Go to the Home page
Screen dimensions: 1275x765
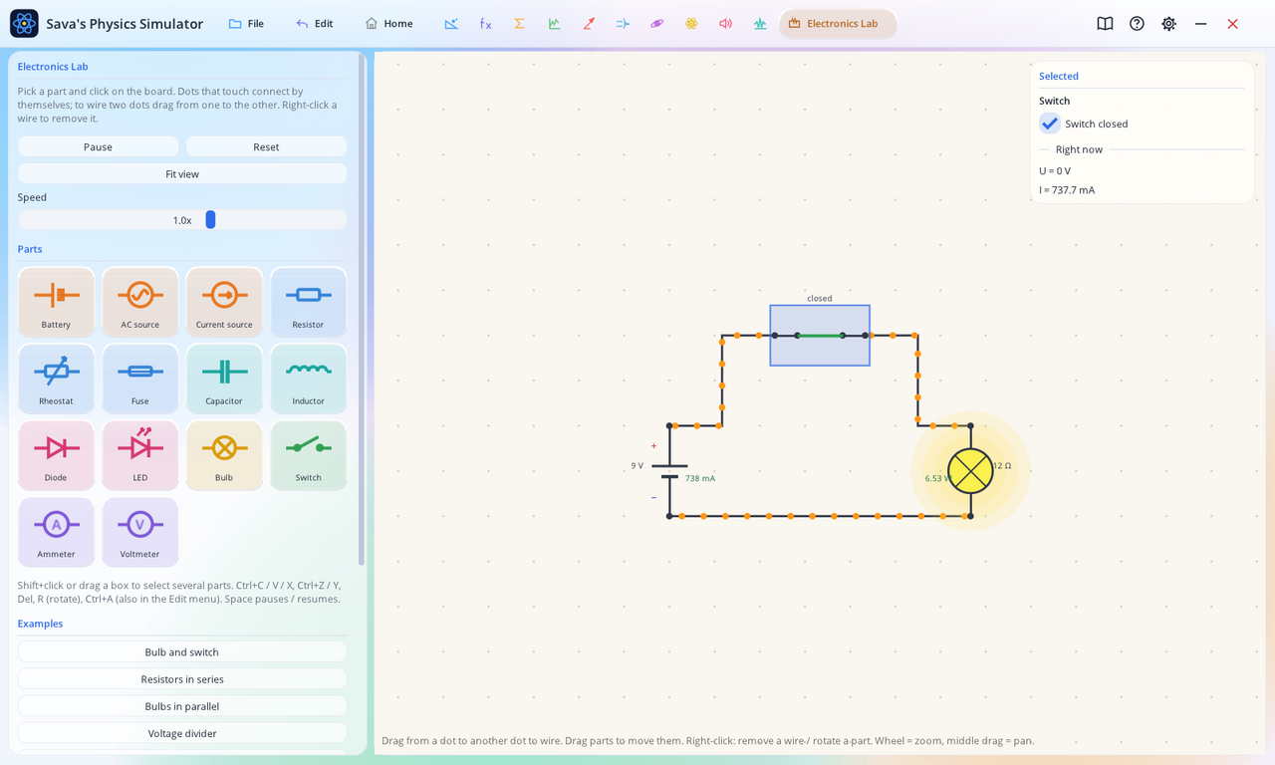388,24
